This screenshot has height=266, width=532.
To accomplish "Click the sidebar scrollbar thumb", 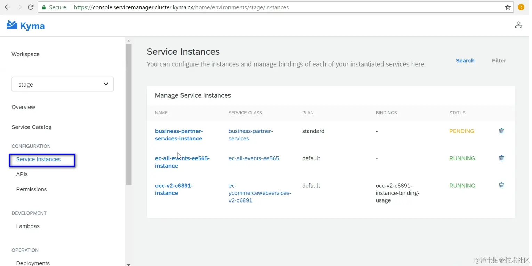I will point(129,114).
